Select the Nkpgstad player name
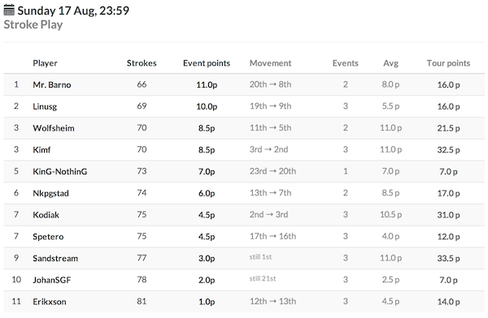 click(x=50, y=193)
